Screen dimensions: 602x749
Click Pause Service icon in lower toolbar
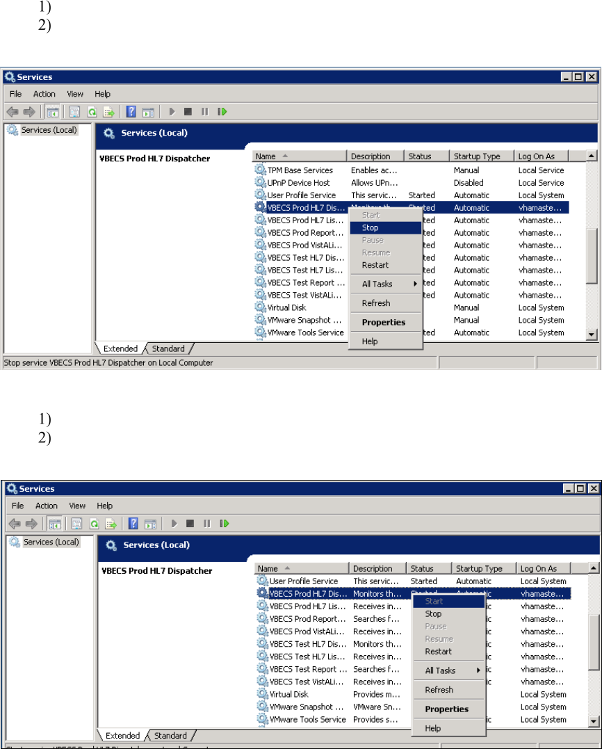[206, 524]
